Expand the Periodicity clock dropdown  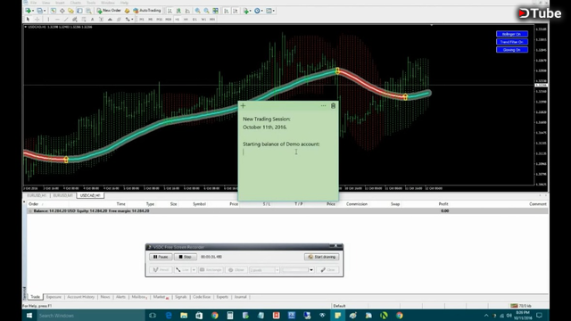pyautogui.click(x=261, y=11)
